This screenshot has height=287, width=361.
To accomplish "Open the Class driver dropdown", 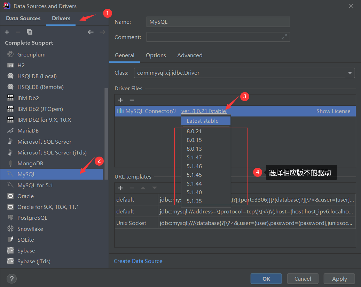I will 350,73.
